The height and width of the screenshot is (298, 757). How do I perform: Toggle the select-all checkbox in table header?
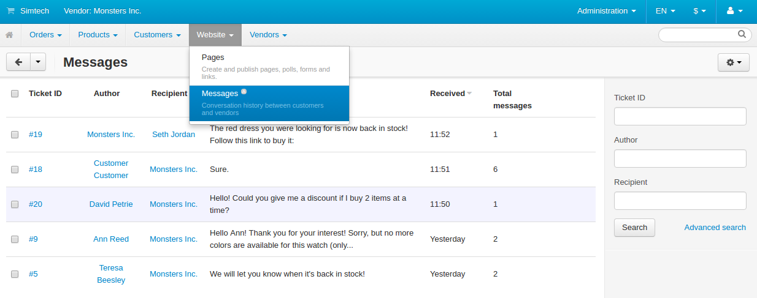click(x=15, y=94)
